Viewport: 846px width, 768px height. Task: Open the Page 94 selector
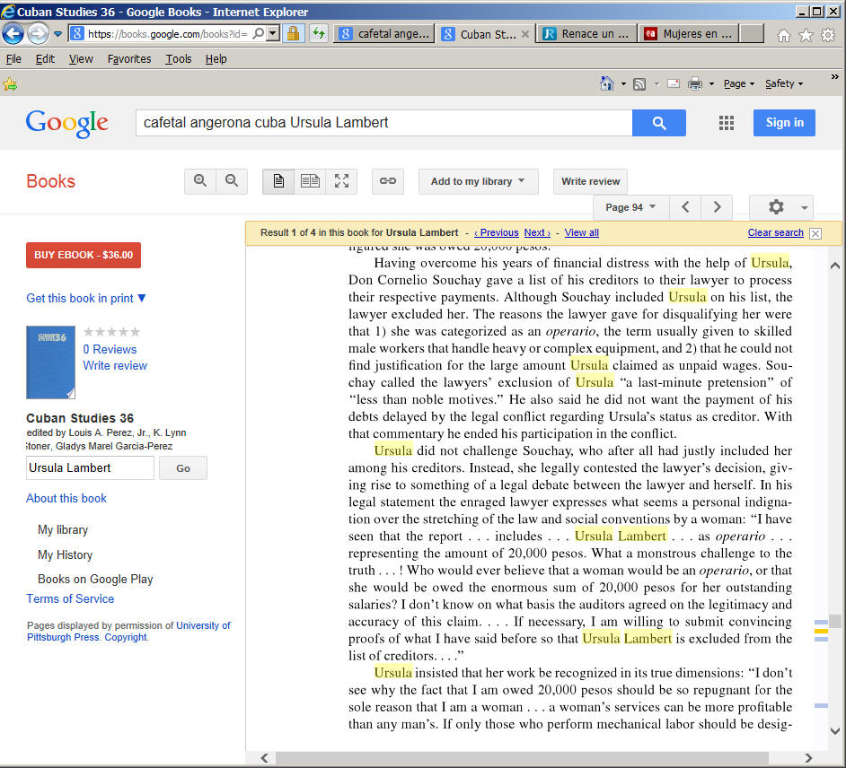(630, 207)
